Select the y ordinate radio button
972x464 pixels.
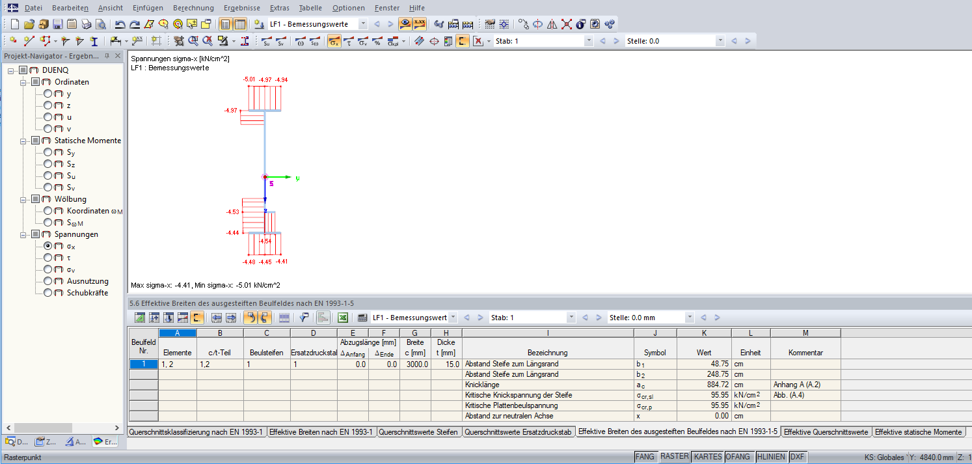48,94
